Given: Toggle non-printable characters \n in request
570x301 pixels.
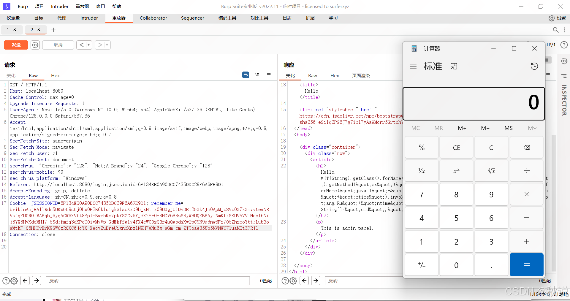Looking at the screenshot, I should click(257, 75).
